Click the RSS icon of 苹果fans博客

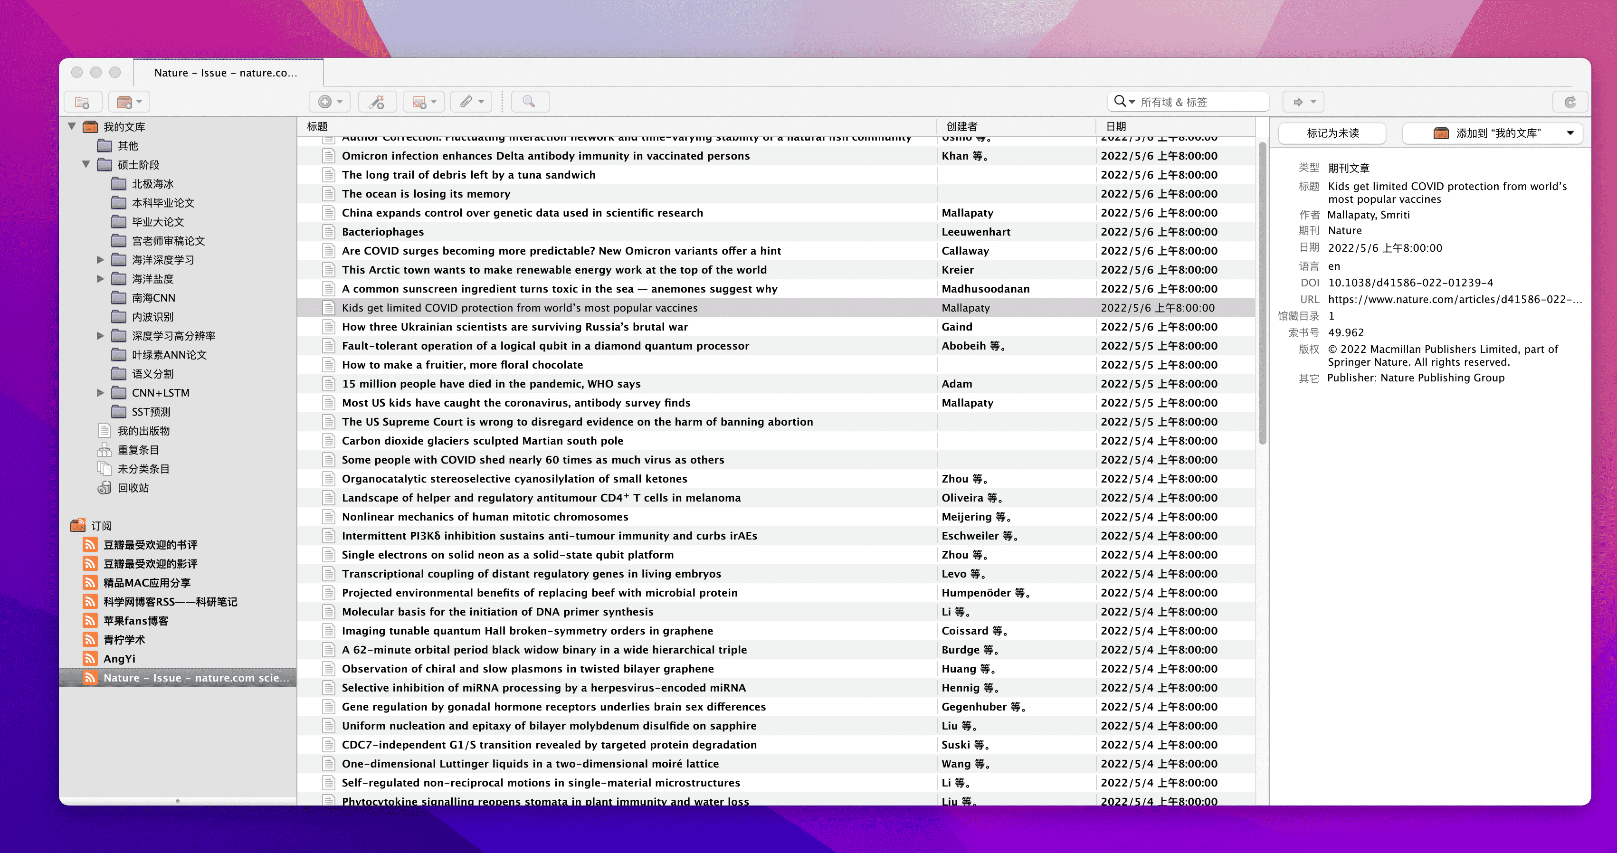coord(90,621)
